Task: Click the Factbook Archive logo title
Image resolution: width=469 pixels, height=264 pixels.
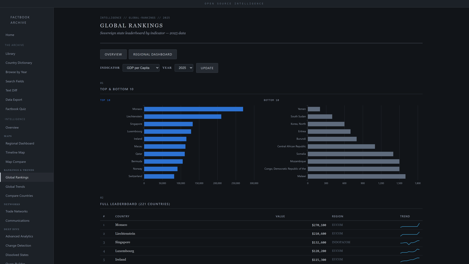Action: [20, 20]
